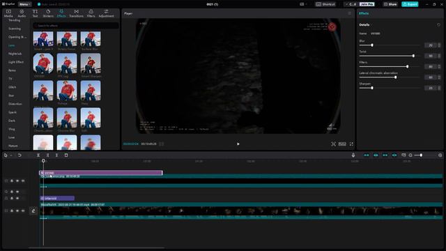Open the Menu dropdown
This screenshot has width=446, height=251.
[x=25, y=4]
